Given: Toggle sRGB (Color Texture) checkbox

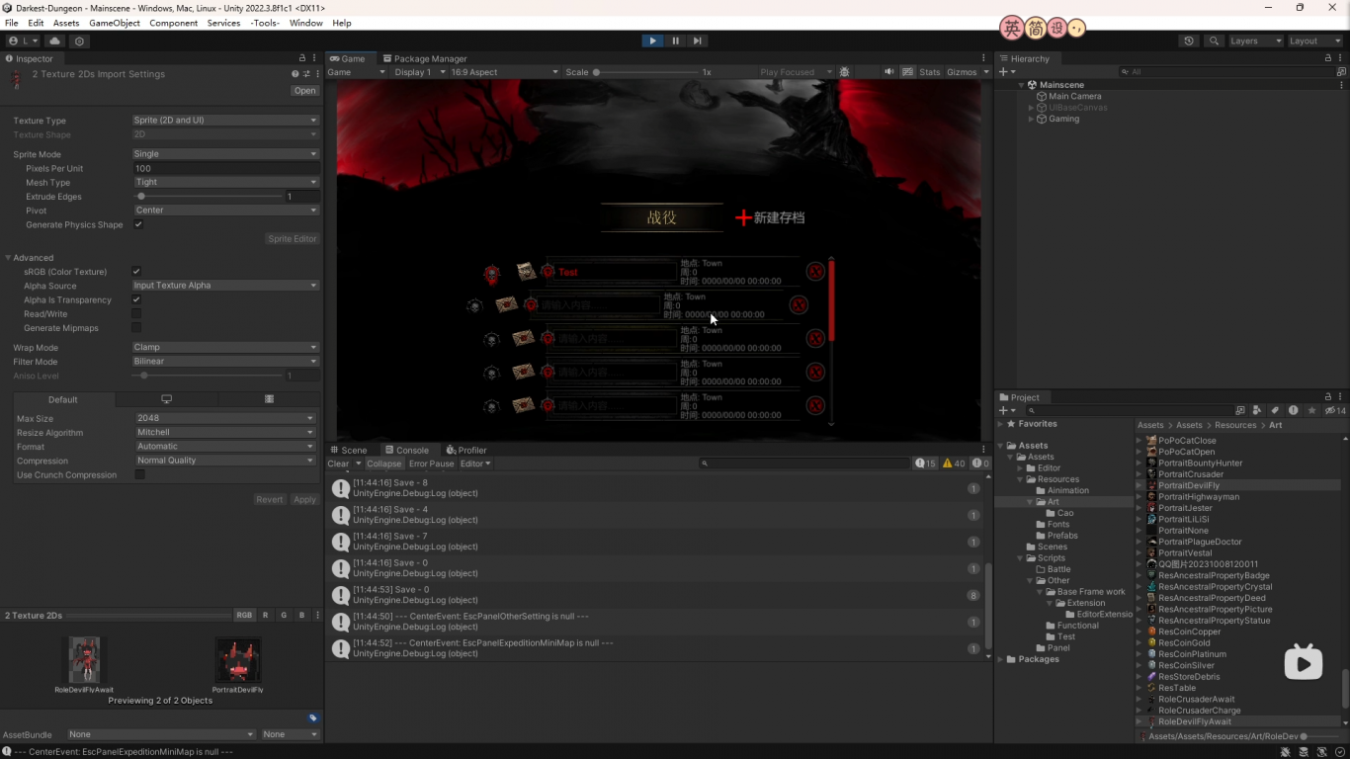Looking at the screenshot, I should (x=136, y=272).
